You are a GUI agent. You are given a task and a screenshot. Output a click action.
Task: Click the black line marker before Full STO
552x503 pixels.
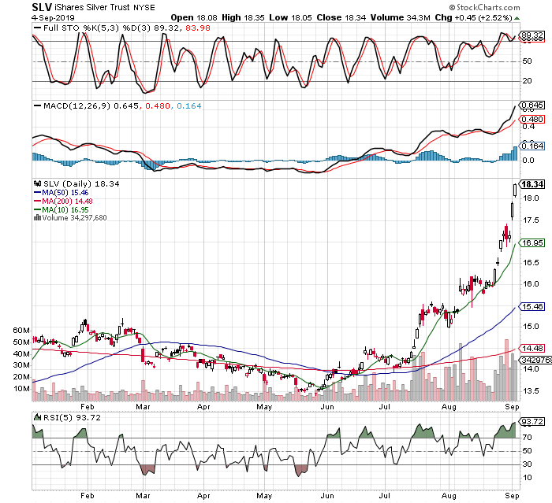(x=37, y=28)
